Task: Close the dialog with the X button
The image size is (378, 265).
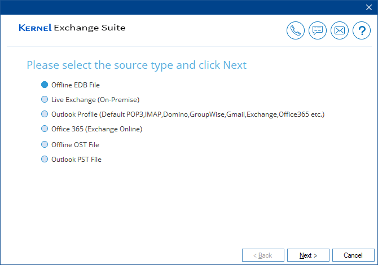Action: pyautogui.click(x=368, y=7)
